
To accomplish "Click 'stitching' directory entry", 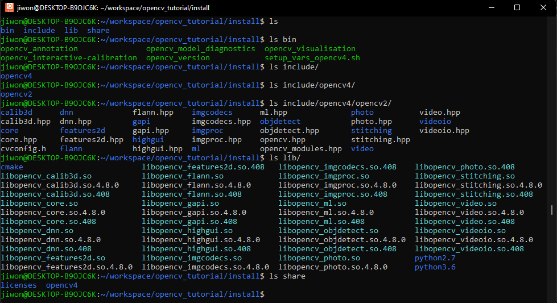I will coord(372,131).
